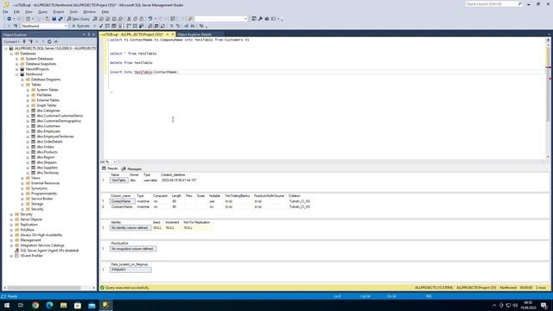
Task: Click the Execute query button
Action: click(80, 26)
